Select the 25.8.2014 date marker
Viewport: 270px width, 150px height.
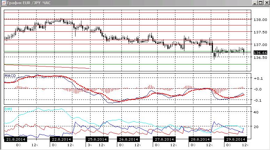pyautogui.click(x=97, y=139)
